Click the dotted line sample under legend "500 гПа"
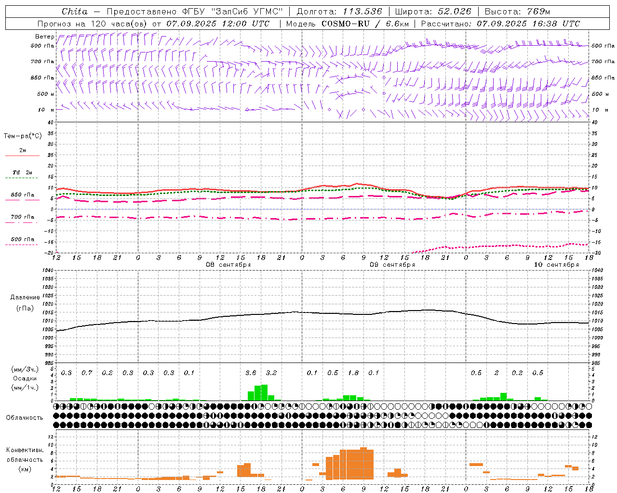The width and height of the screenshot is (617, 493). point(22,245)
